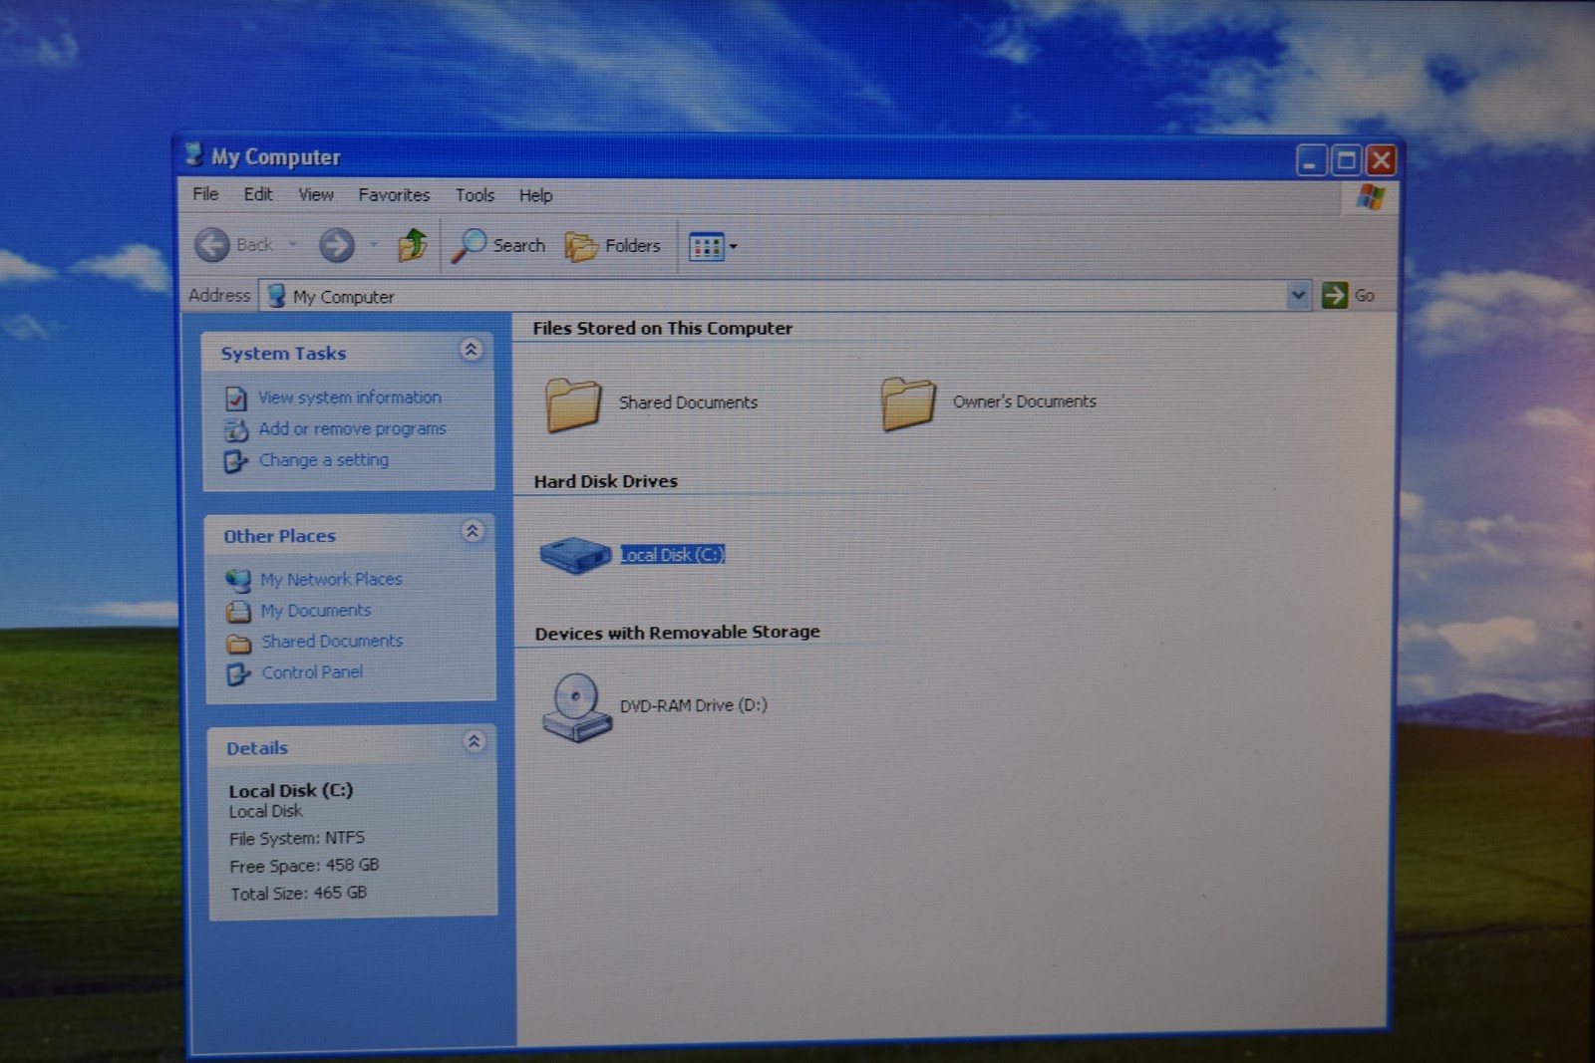Click the Local Disk (C:) label
The height and width of the screenshot is (1063, 1595).
coord(672,555)
